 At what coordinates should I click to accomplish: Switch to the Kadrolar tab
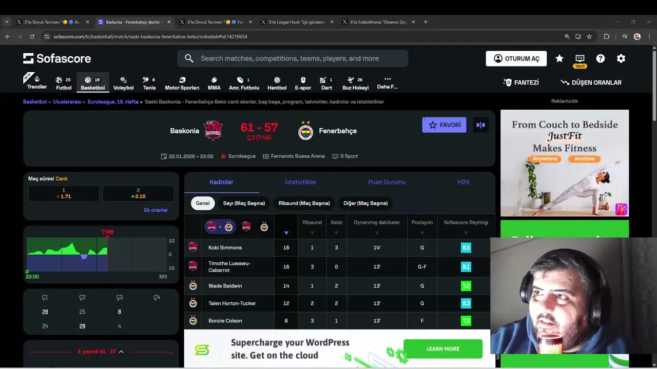[221, 182]
